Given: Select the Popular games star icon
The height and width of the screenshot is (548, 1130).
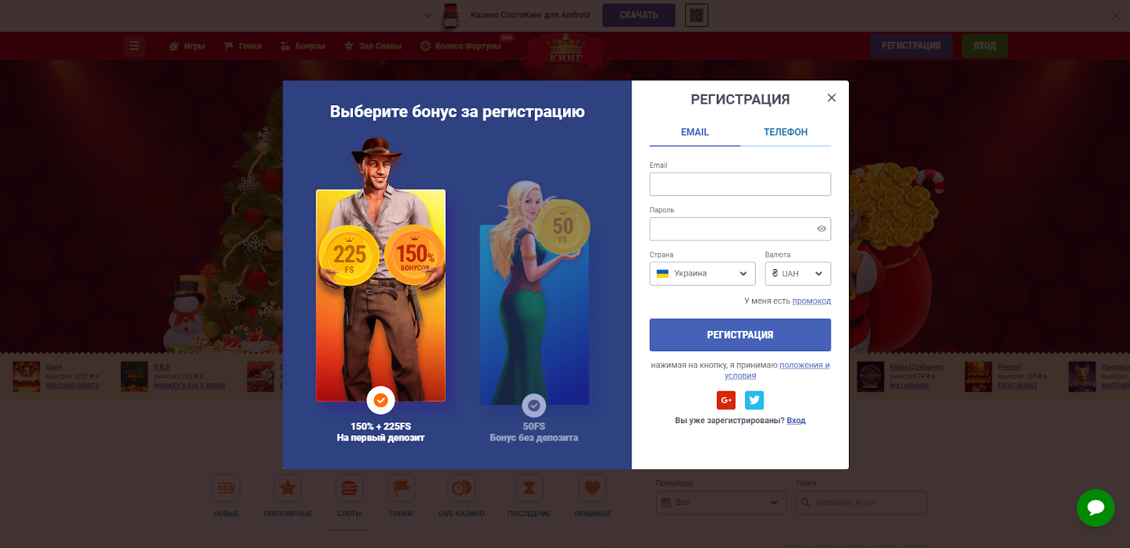Looking at the screenshot, I should (287, 487).
